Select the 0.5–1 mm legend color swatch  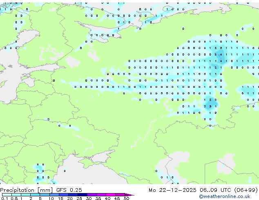point(16,195)
